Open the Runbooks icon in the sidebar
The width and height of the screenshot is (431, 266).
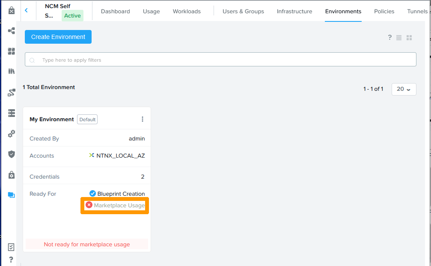11,92
